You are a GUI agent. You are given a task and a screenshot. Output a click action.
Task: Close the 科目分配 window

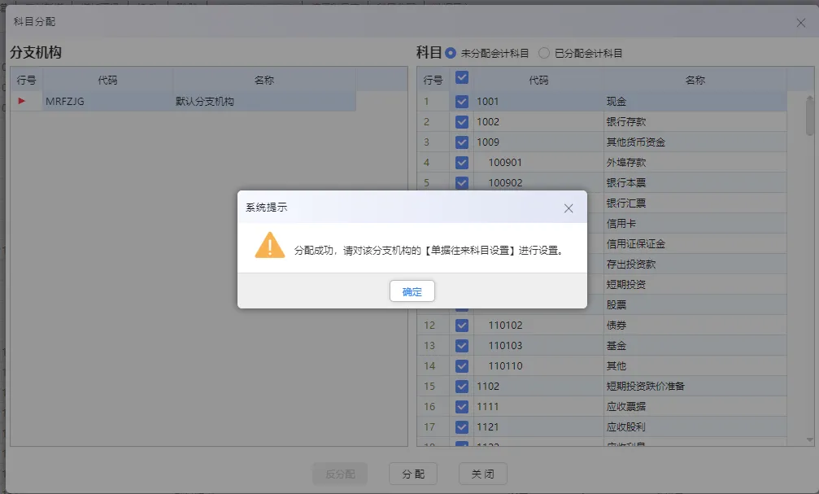coord(800,23)
